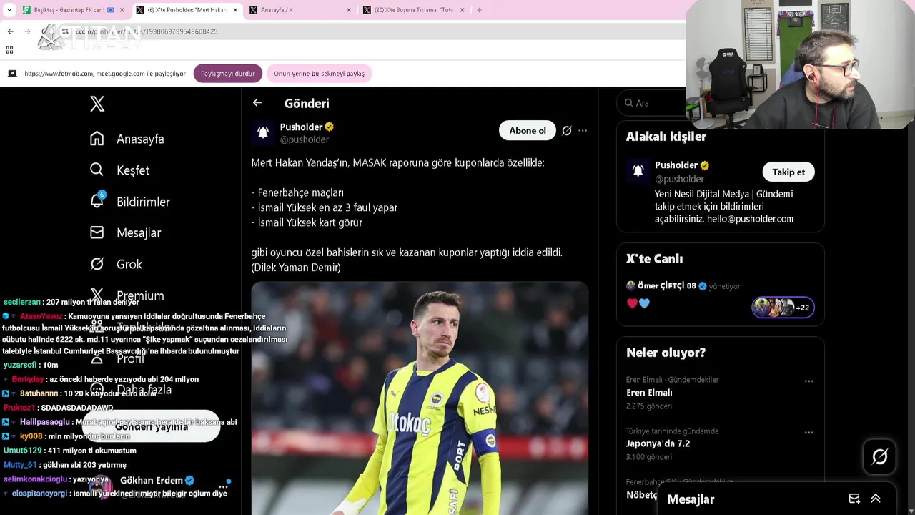Image resolution: width=915 pixels, height=515 pixels.
Task: Click Takip et button for Pusholder
Action: tap(788, 172)
